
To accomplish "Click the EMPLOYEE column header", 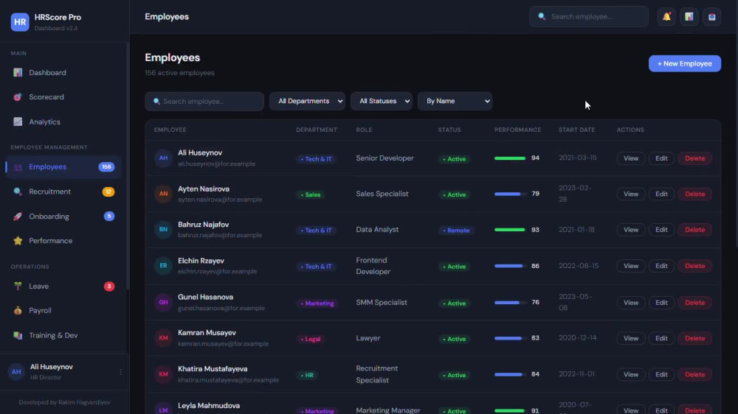I will pos(170,130).
